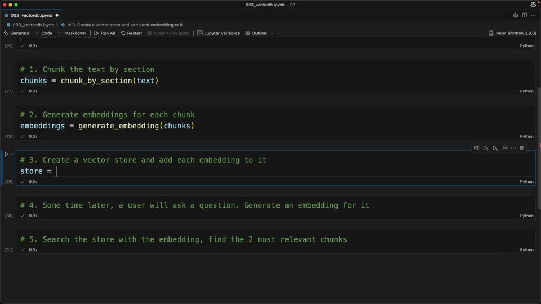Click comment '# 5. Search the store with the embedding'
Image resolution: width=541 pixels, height=304 pixels.
184,240
